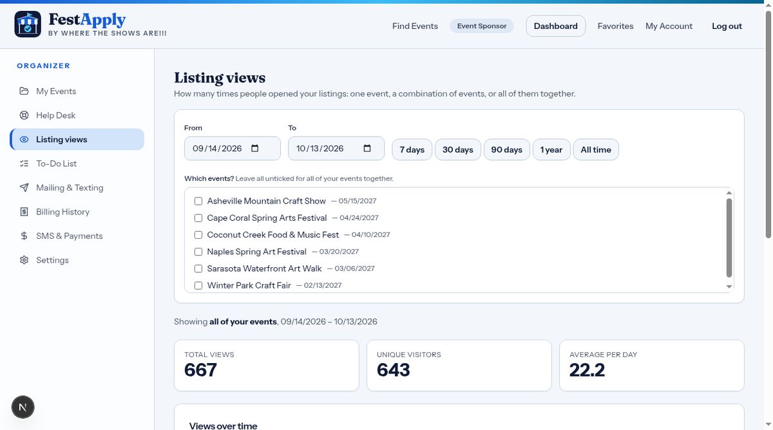Click the Billing History receipt icon

click(x=24, y=212)
